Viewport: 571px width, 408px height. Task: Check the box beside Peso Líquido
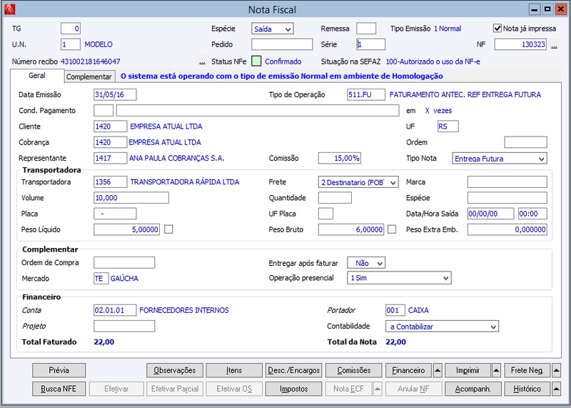(169, 229)
